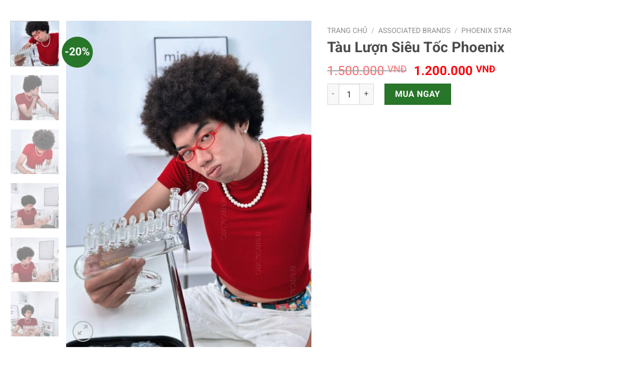
Task: Open the image zoom expand icon
Action: (83, 331)
